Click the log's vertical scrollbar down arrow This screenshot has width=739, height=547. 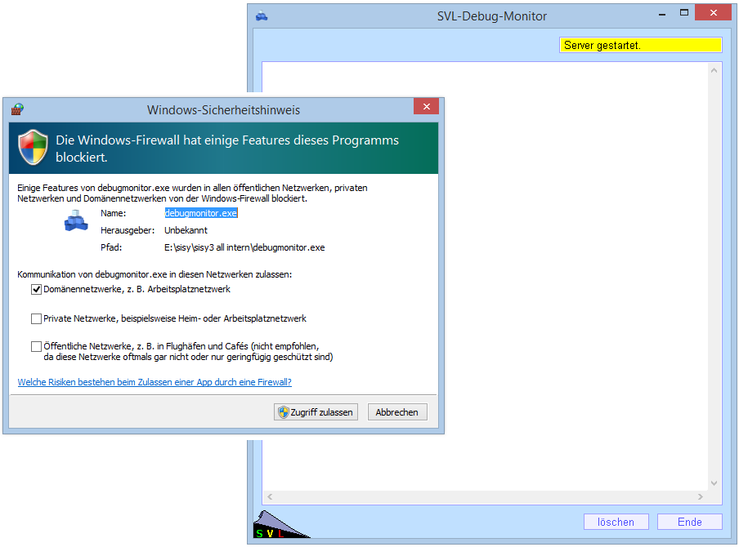pyautogui.click(x=714, y=483)
